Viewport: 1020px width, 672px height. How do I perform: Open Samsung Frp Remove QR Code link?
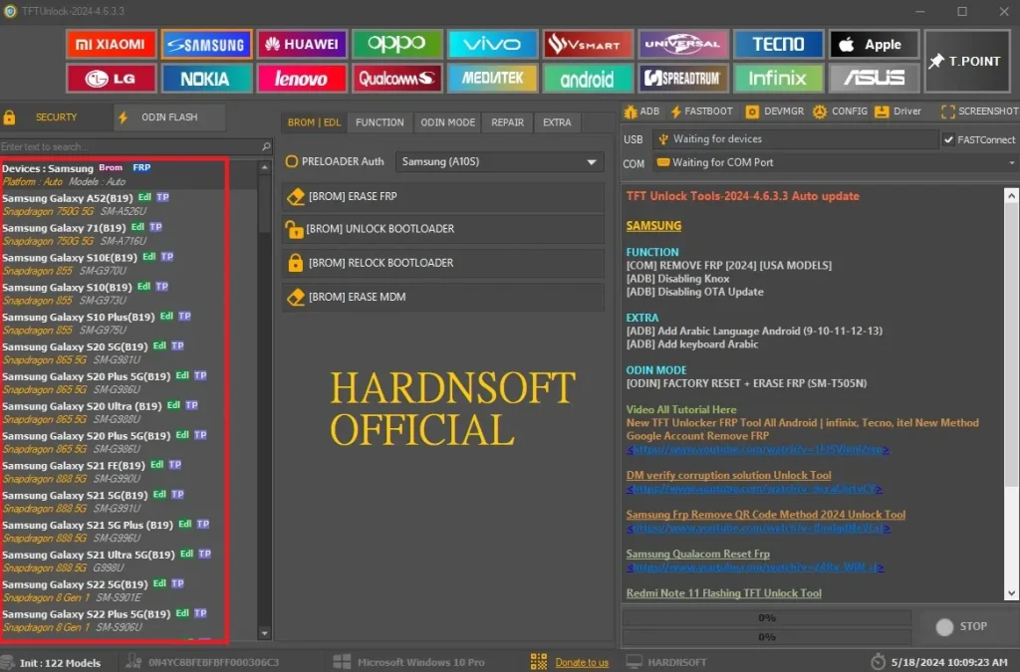(766, 515)
